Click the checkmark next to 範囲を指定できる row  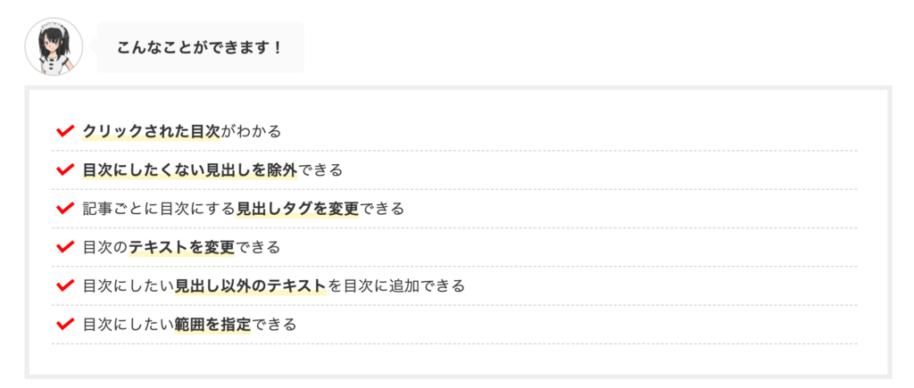point(64,324)
